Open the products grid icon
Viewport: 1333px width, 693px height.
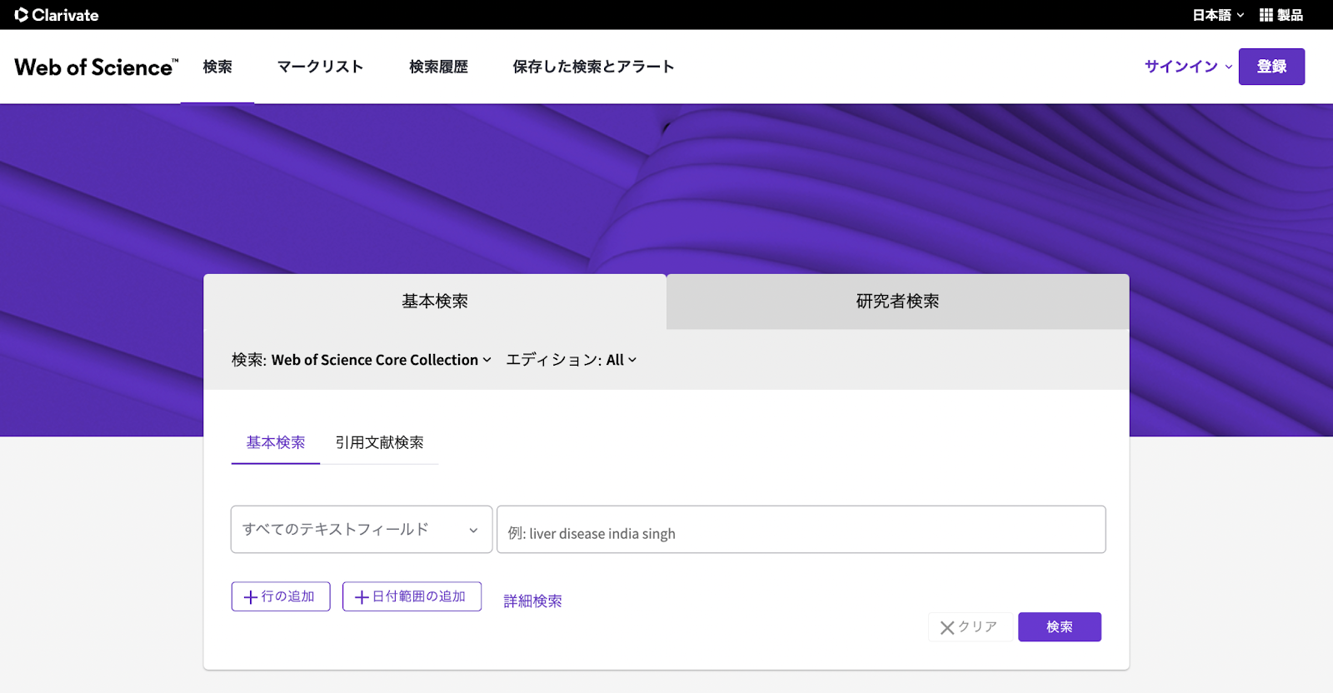pyautogui.click(x=1266, y=15)
